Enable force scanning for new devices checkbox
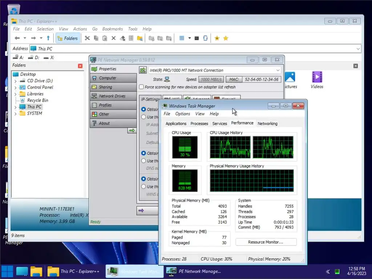Image resolution: width=372 pixels, height=279 pixels. (141, 87)
